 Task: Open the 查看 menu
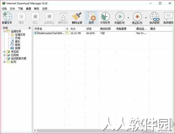29,8
